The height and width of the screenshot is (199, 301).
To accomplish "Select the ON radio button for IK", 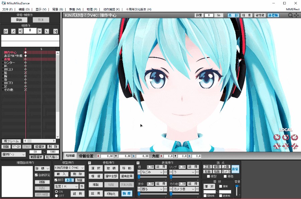I will 57,192.
